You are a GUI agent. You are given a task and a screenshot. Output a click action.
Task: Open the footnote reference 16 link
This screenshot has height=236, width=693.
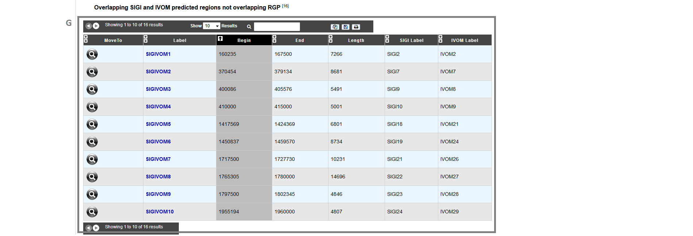point(285,6)
